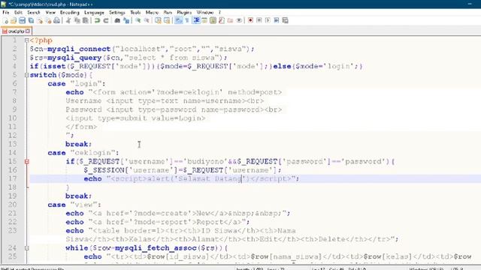This screenshot has width=481, height=270.
Task: Click the Open file toolbar icon
Action: 14,20
